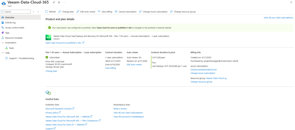The image size is (295, 130).
Task: Click View all your SaaS subscriptions top-right link
Action: click(x=278, y=17)
